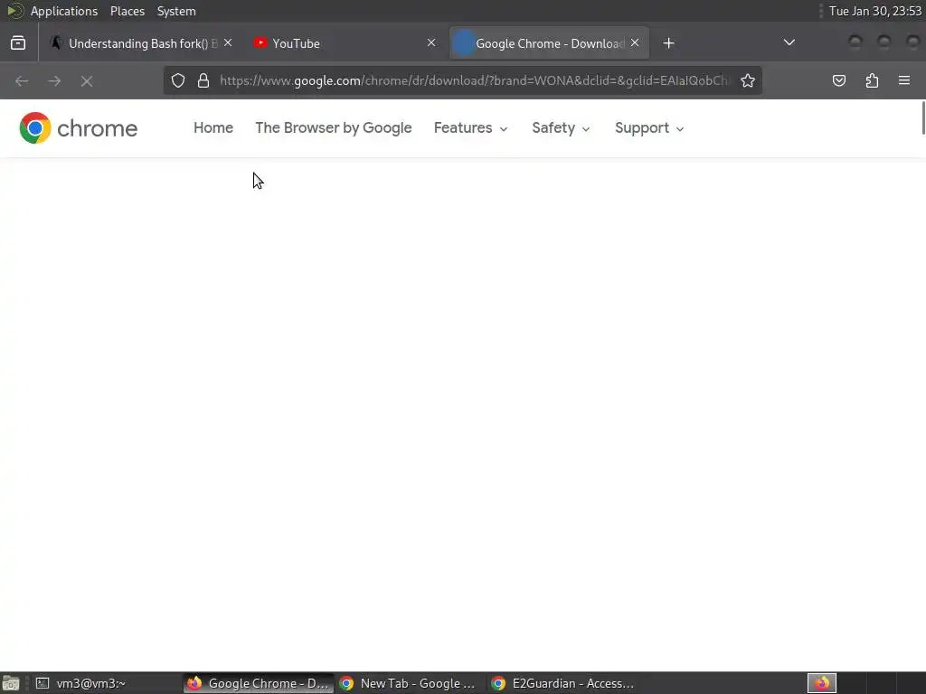The width and height of the screenshot is (926, 694).
Task: Close the Understanding Bash fork tab
Action: pyautogui.click(x=228, y=42)
